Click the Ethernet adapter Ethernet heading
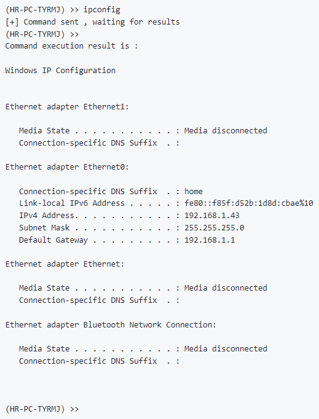319x419 pixels. pos(65,264)
